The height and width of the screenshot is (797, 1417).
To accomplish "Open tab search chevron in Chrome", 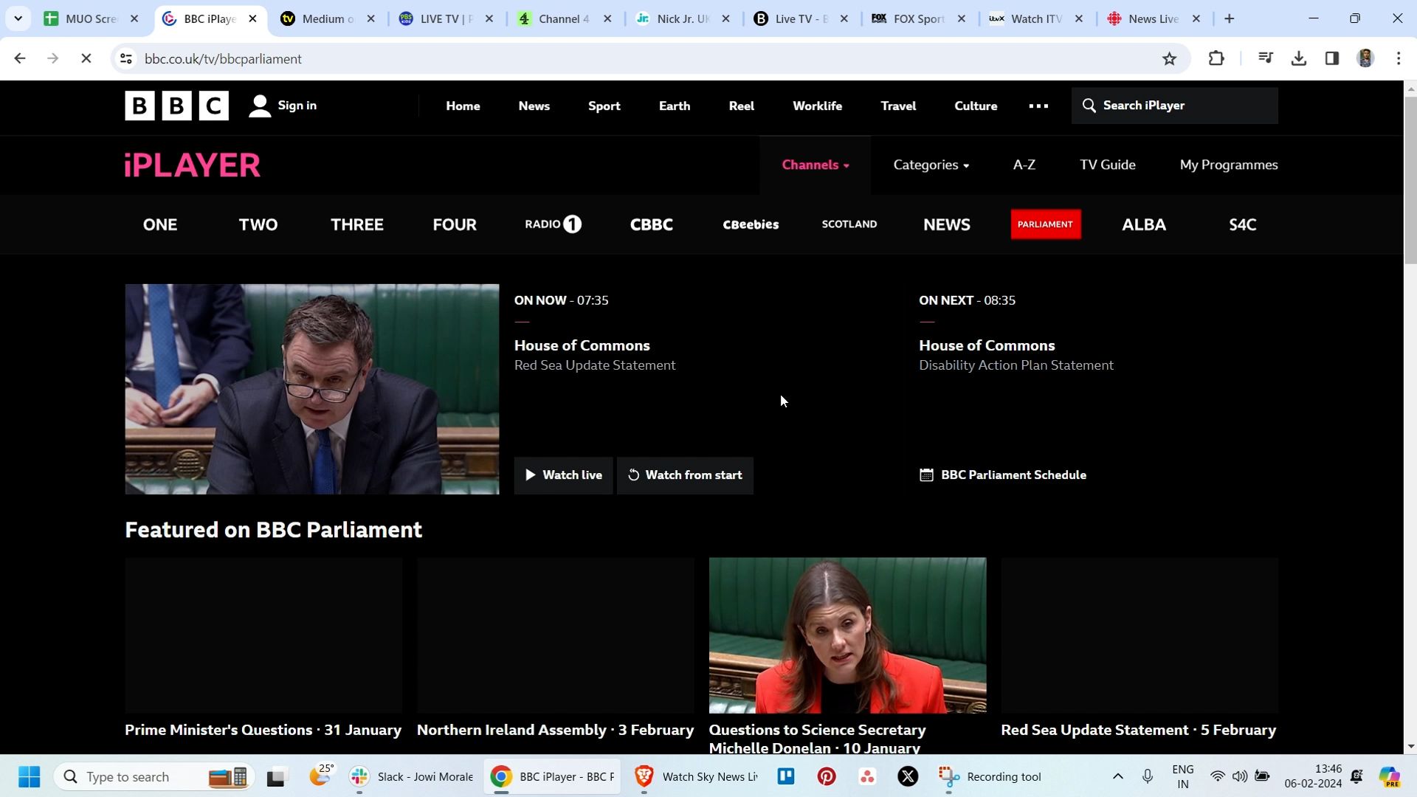I will (x=18, y=18).
